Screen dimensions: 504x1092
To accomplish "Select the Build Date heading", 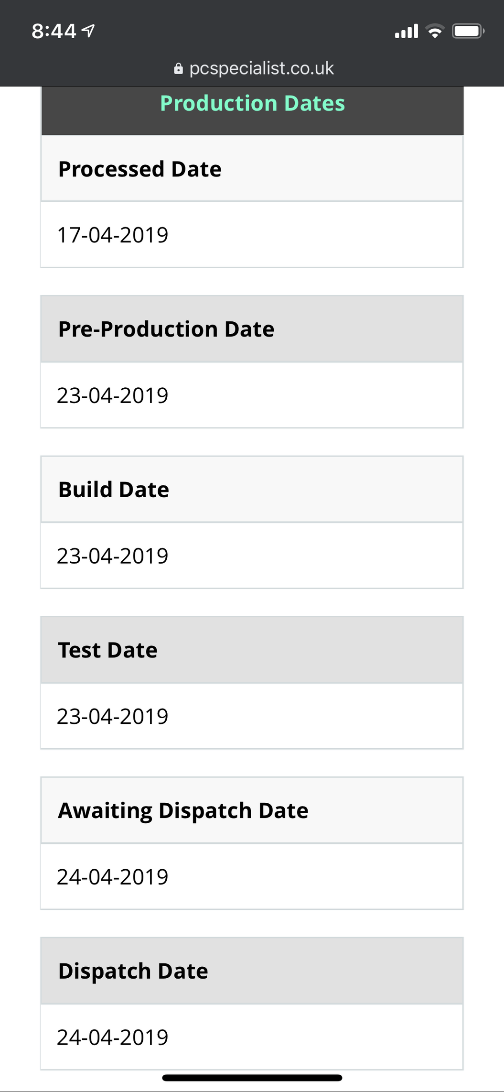I will click(x=114, y=490).
